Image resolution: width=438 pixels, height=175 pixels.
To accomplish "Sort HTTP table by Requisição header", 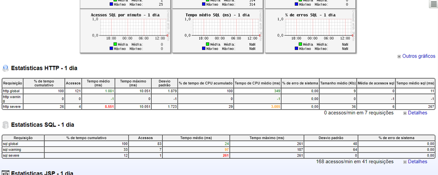I will [13, 83].
